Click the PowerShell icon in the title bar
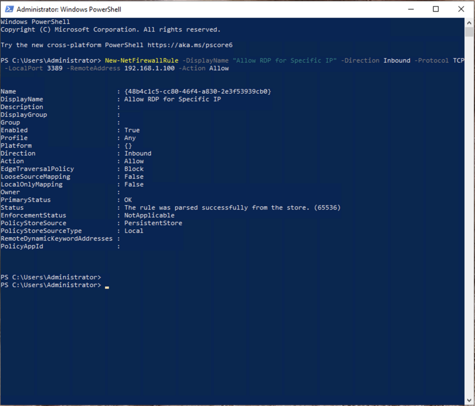Image resolution: width=475 pixels, height=406 pixels. click(9, 9)
